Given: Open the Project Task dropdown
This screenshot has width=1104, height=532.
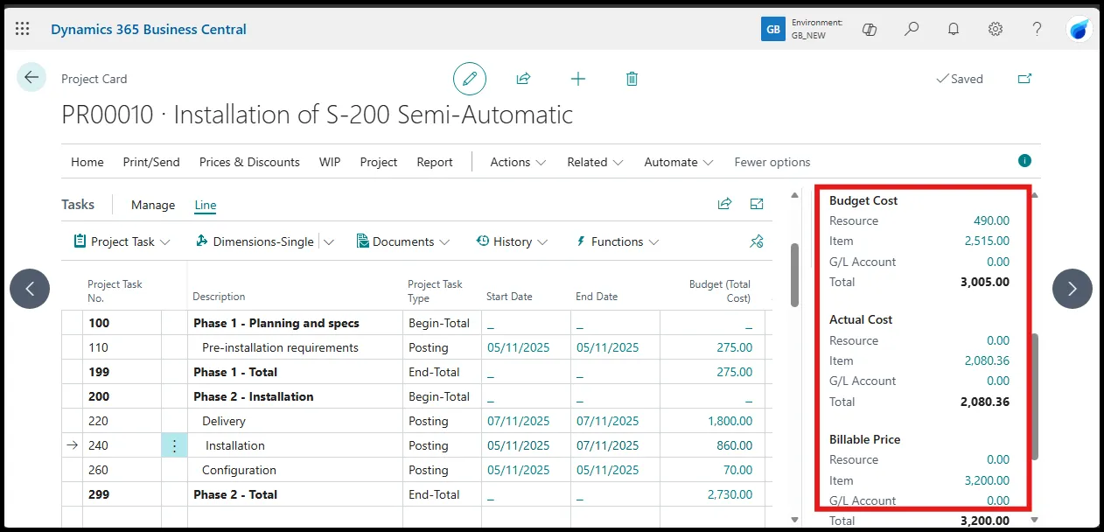Looking at the screenshot, I should pos(122,241).
